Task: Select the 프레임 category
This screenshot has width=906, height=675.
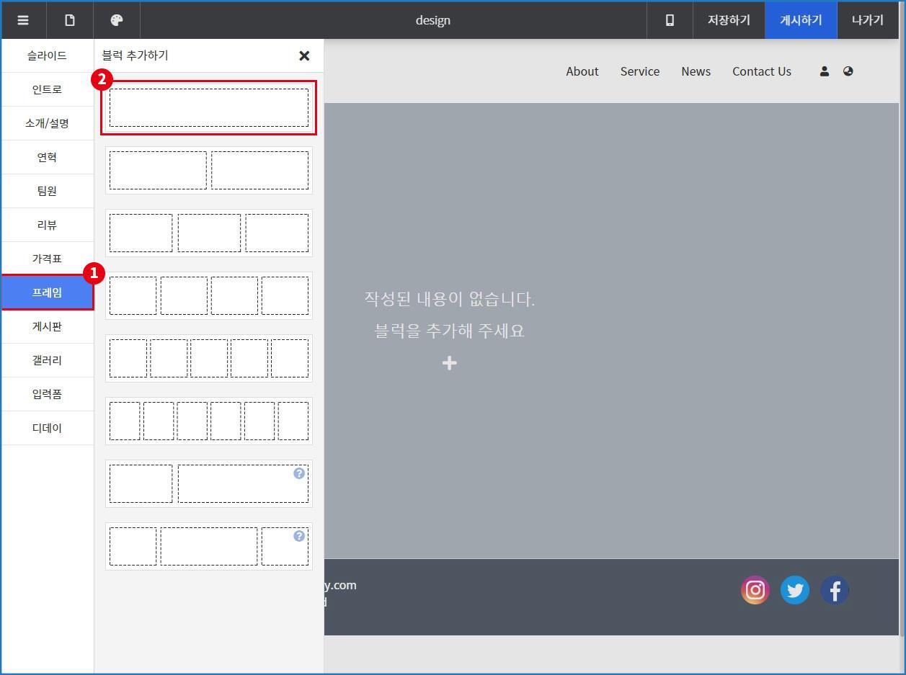Action: pos(47,292)
